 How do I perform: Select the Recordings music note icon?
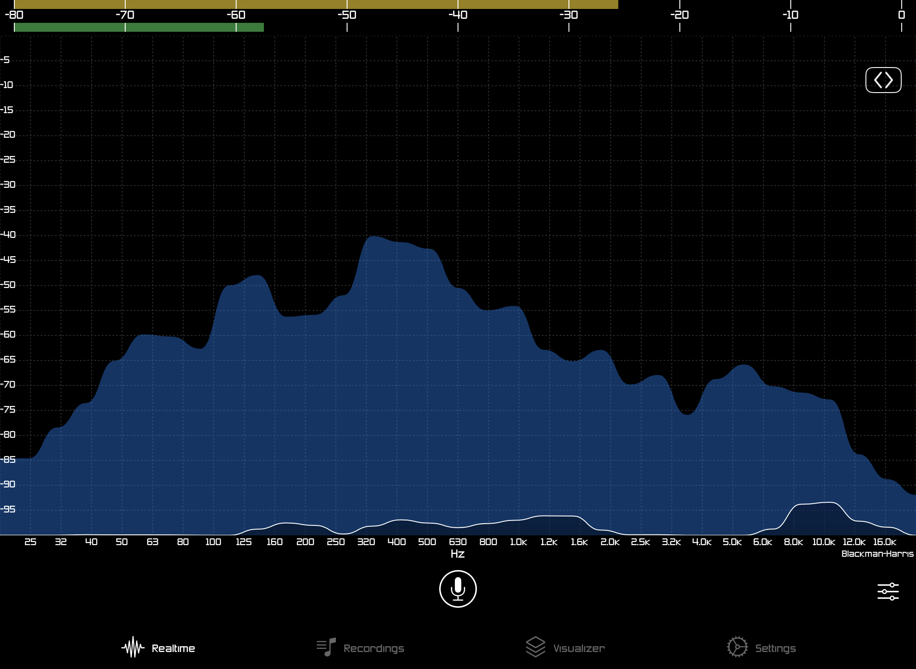click(327, 647)
